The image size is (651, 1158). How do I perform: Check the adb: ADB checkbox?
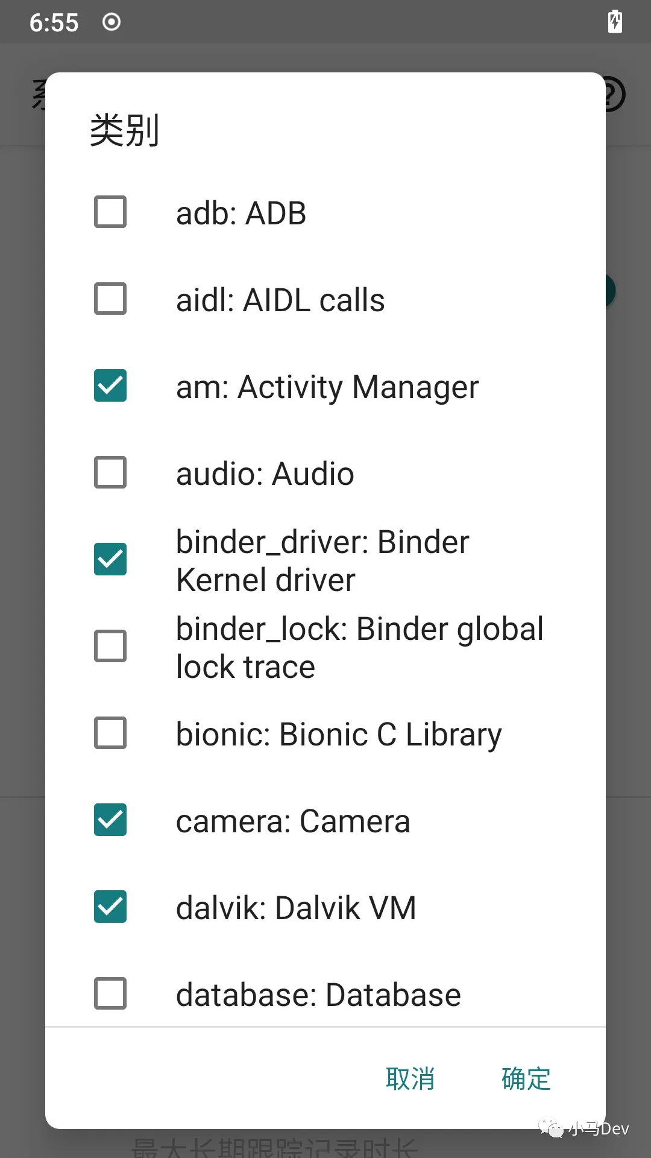click(110, 212)
